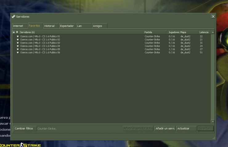Screen dimensions: 228x147
Task: Click shield icon of Publico 06 server
Action: [x=18, y=52]
